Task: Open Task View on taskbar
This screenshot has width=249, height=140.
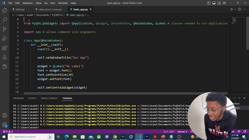Action: pyautogui.click(x=58, y=136)
